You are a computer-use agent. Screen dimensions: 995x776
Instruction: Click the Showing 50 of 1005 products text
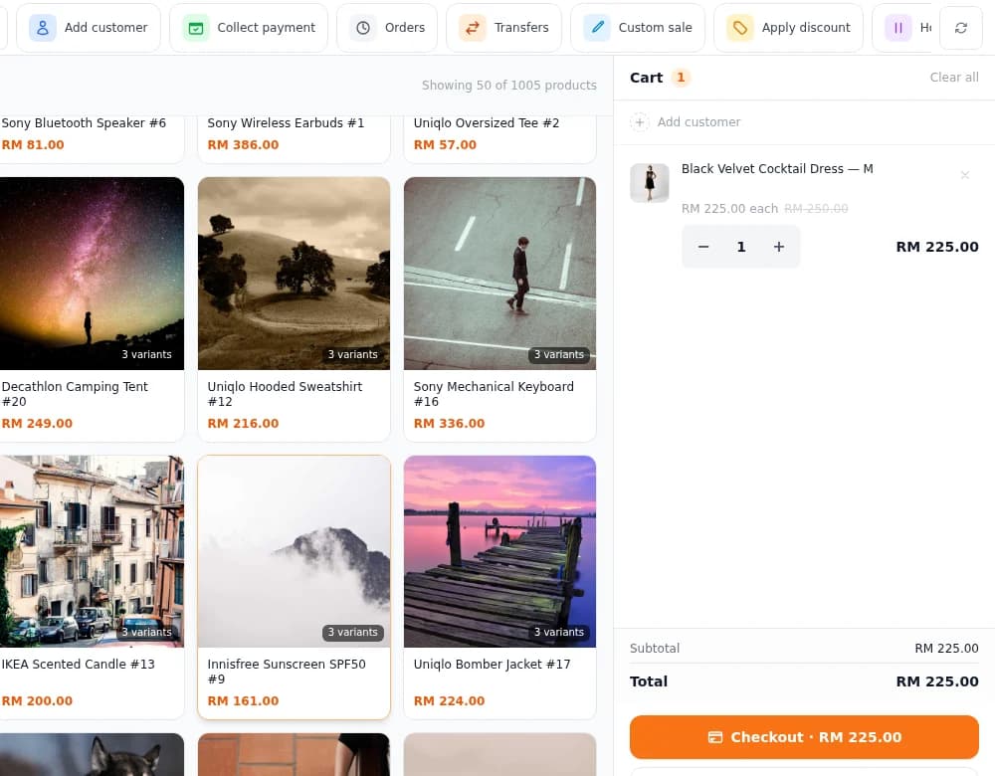point(508,85)
